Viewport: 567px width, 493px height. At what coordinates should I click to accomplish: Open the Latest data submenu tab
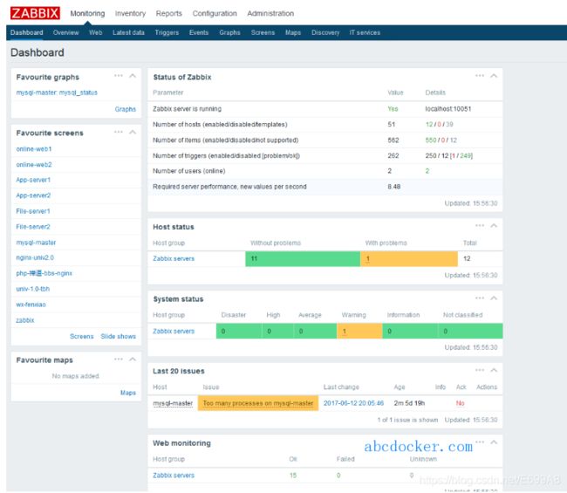point(128,32)
